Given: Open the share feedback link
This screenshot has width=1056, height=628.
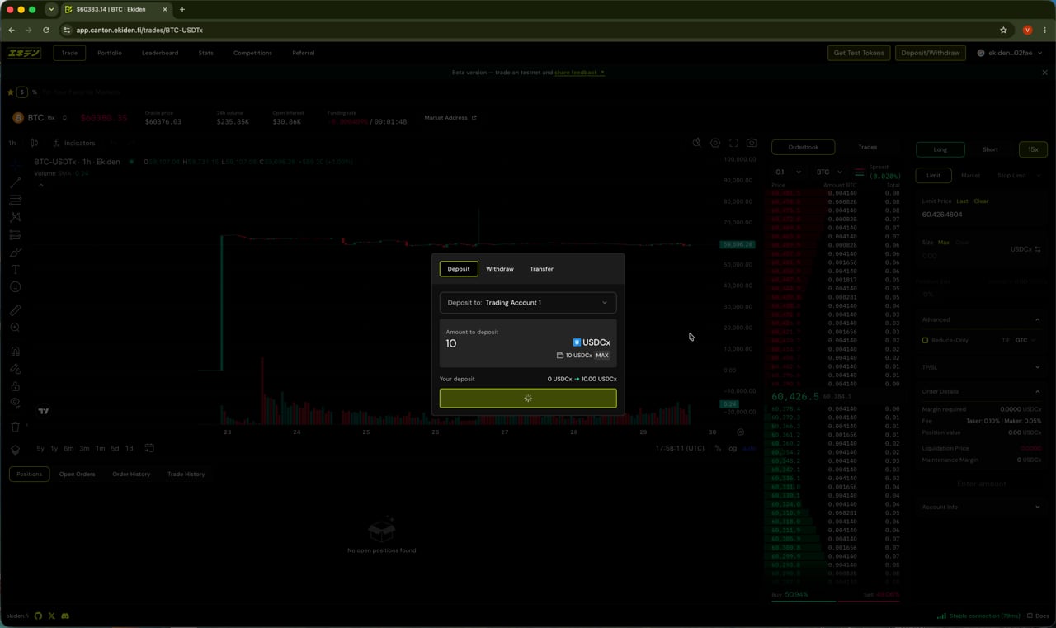Looking at the screenshot, I should coord(579,73).
